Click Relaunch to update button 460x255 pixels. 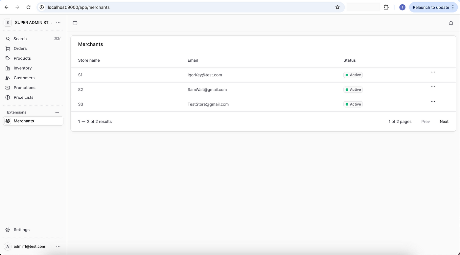point(431,7)
